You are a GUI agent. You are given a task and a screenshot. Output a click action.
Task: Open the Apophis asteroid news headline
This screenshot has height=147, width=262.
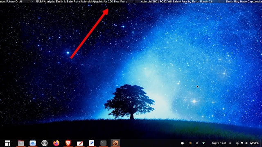point(81,2)
